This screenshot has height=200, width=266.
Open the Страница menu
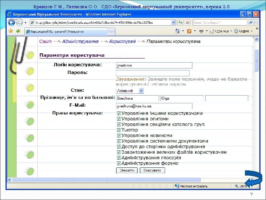(x=221, y=31)
